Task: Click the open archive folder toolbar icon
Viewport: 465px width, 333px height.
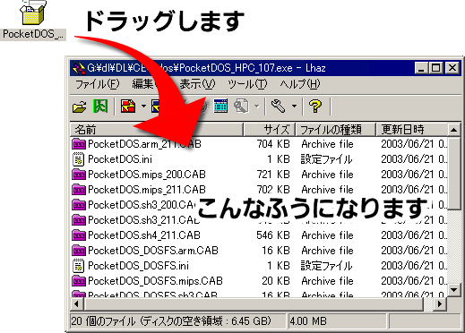Action: (79, 107)
